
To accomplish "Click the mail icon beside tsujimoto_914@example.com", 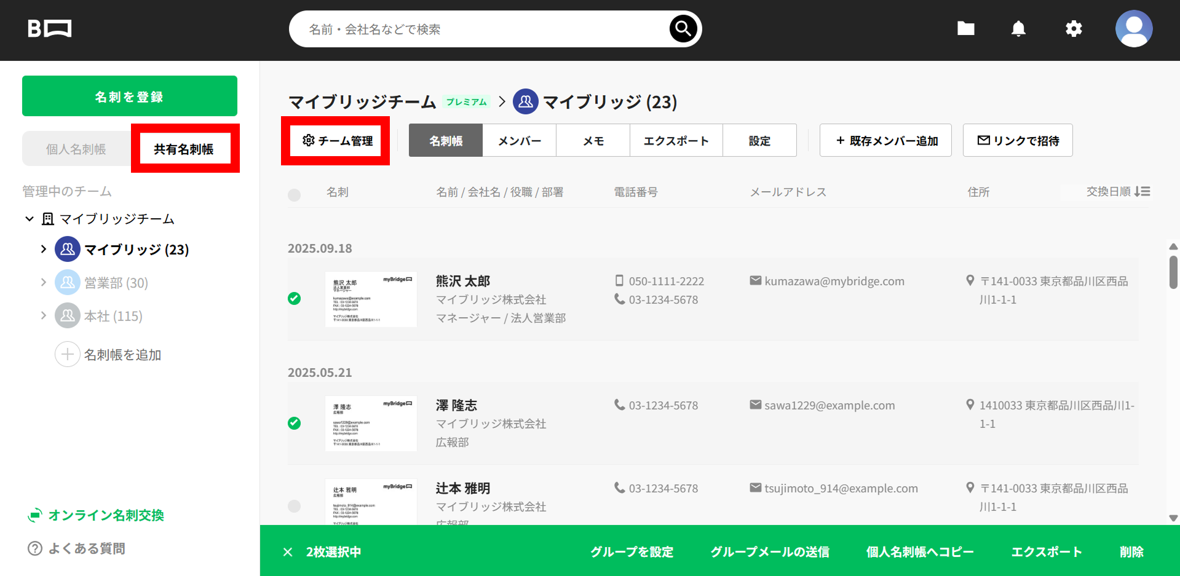I will [x=756, y=487].
